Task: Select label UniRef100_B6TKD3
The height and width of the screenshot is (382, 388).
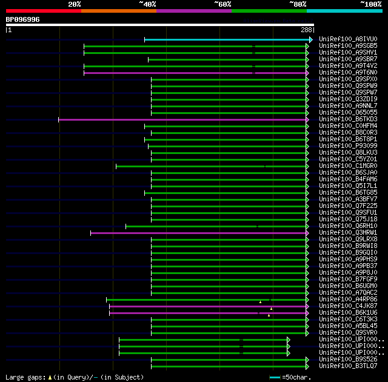Action: (348, 119)
